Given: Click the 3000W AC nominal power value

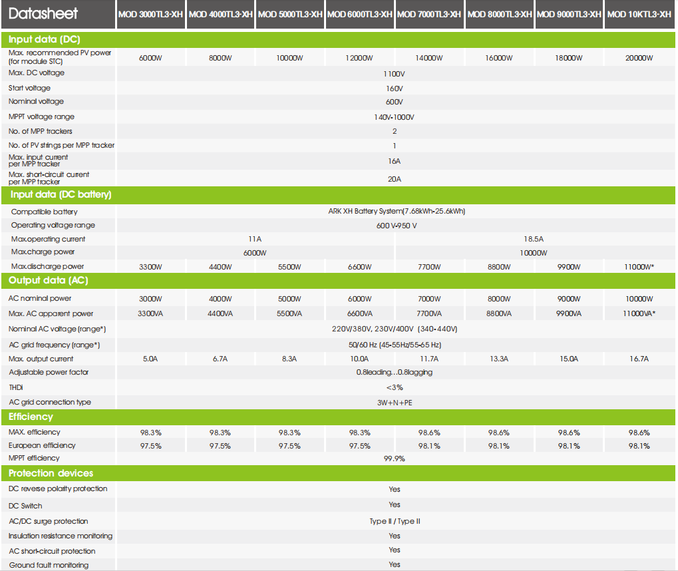Looking at the screenshot, I should tap(150, 299).
